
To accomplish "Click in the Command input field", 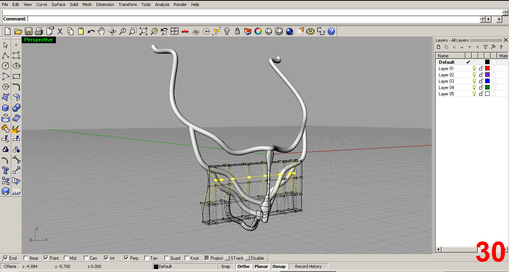I will 253,19.
